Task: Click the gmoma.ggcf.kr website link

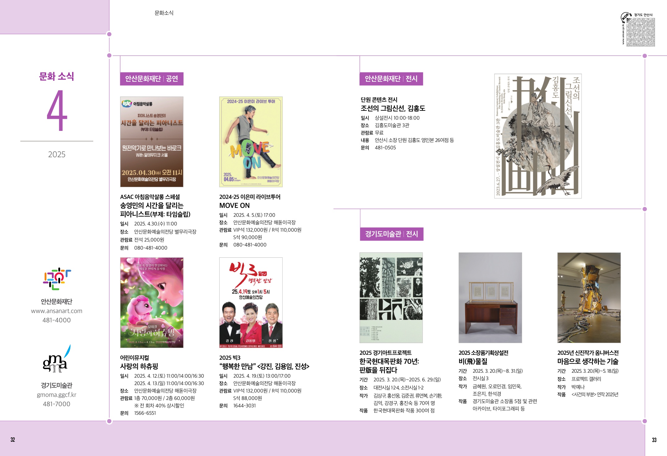Action: click(x=57, y=395)
